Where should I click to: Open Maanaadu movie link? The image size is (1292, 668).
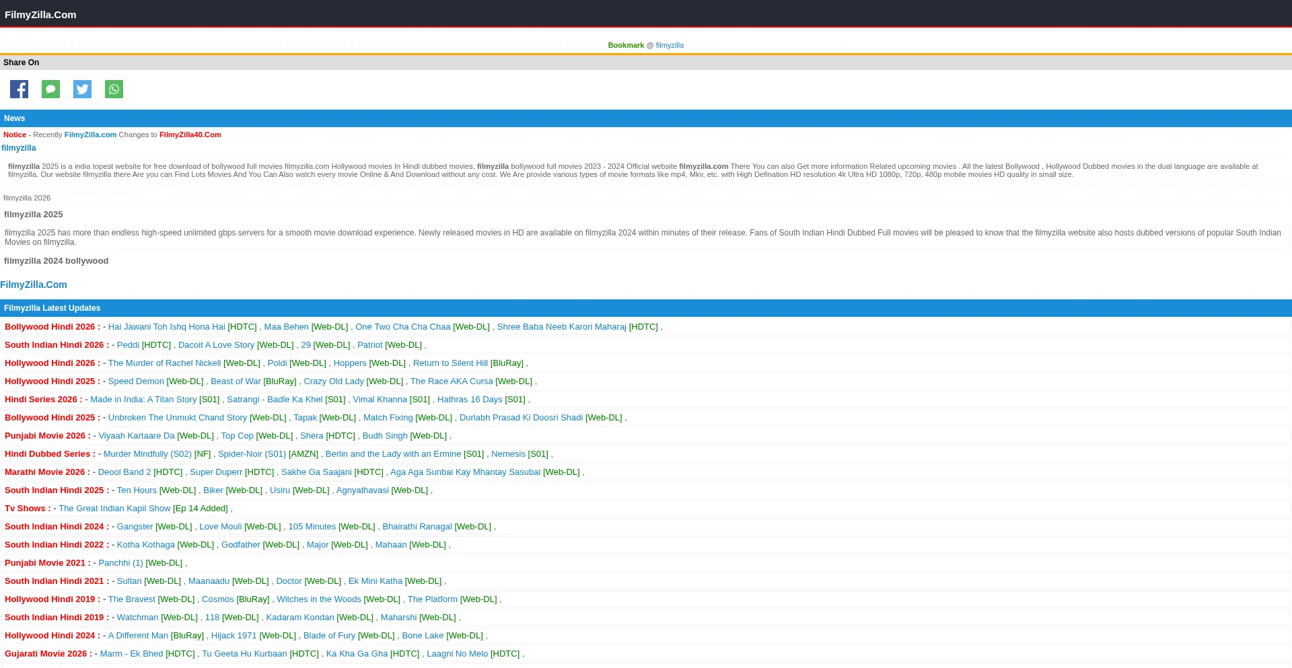point(209,581)
